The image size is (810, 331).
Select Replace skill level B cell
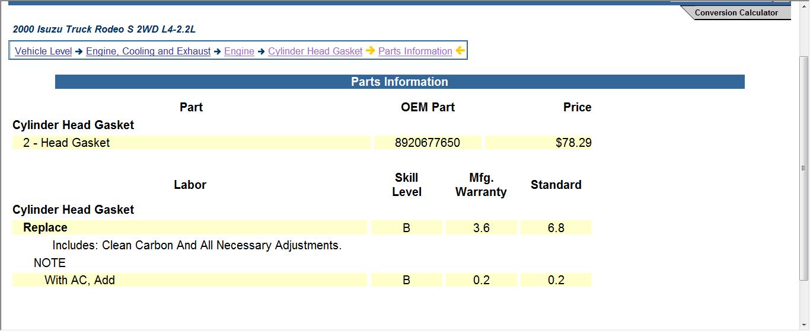tap(407, 227)
